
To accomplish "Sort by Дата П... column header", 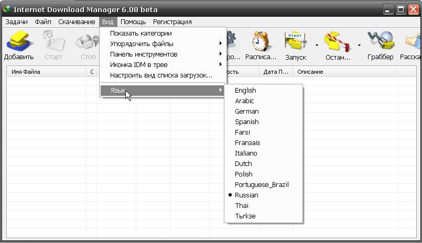I will click(276, 72).
